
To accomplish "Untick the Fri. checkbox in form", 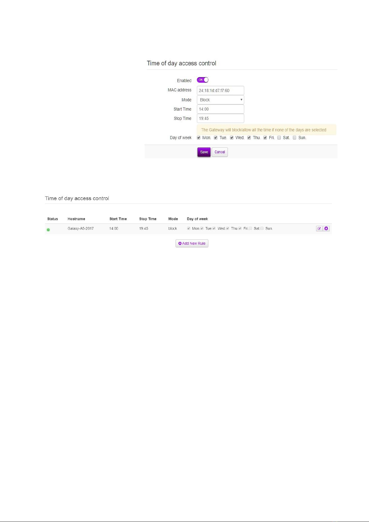I will 265,138.
